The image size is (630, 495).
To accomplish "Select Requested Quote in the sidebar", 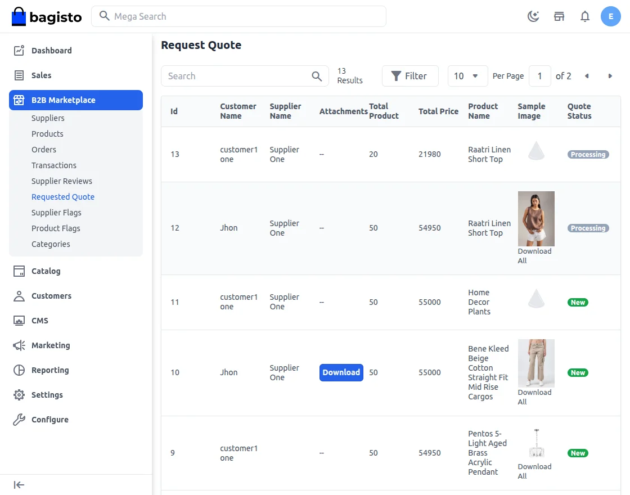I will coord(63,196).
